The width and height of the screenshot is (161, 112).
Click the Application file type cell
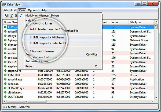point(137,80)
